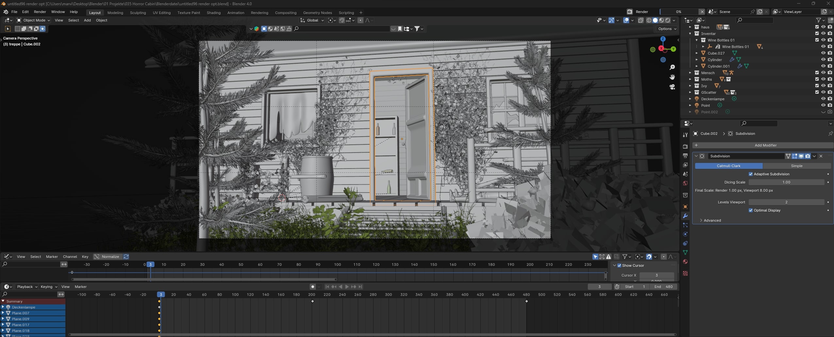The height and width of the screenshot is (337, 834).
Task: Adjust the Dicing Scale value slider
Action: tap(786, 182)
